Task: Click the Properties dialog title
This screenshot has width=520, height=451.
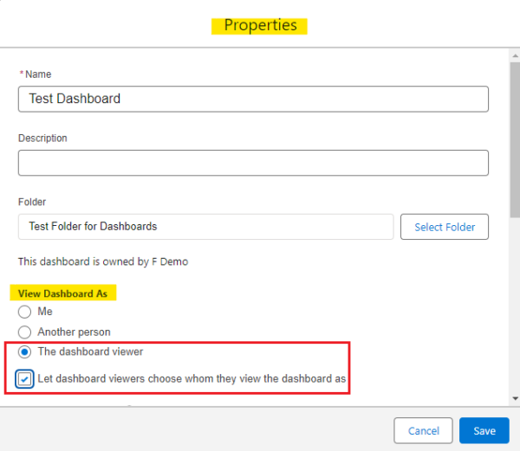Action: 260,25
